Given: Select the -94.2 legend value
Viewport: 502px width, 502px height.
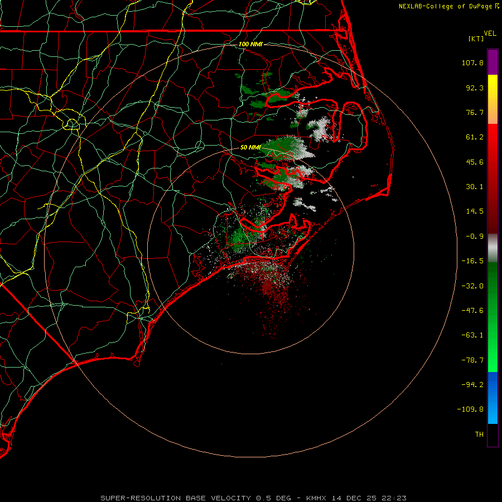Looking at the screenshot, I should click(472, 384).
